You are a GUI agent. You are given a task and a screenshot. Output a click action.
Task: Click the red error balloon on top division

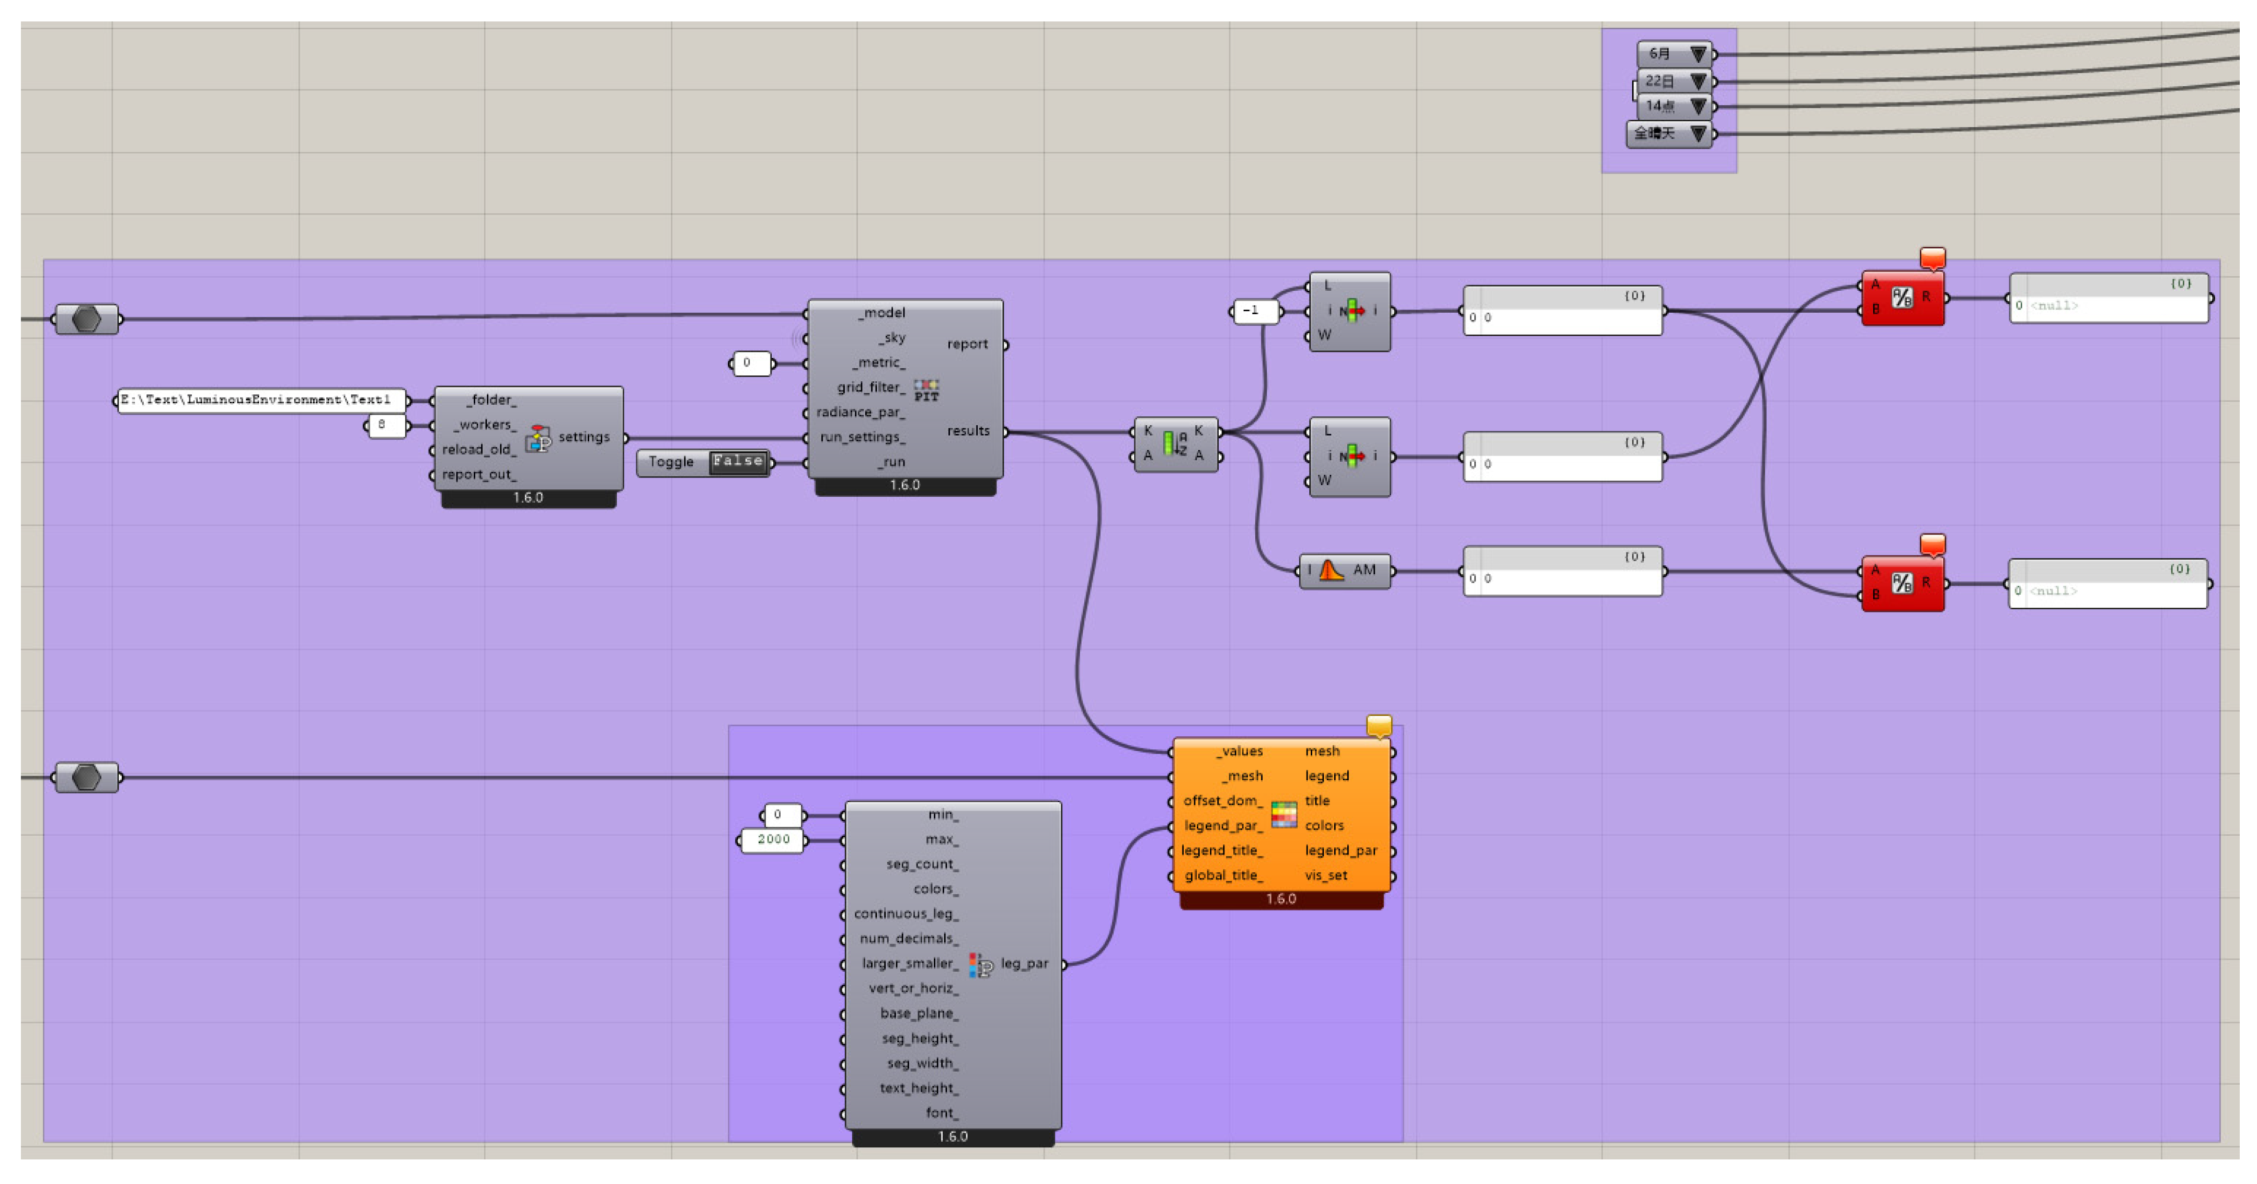coord(1932,258)
